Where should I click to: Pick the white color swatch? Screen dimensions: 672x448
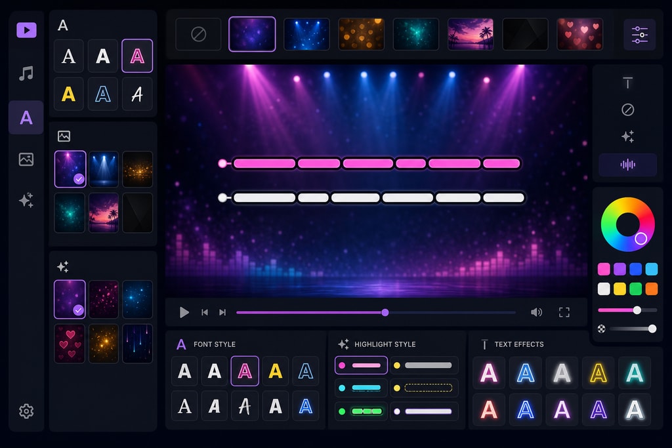click(x=604, y=289)
